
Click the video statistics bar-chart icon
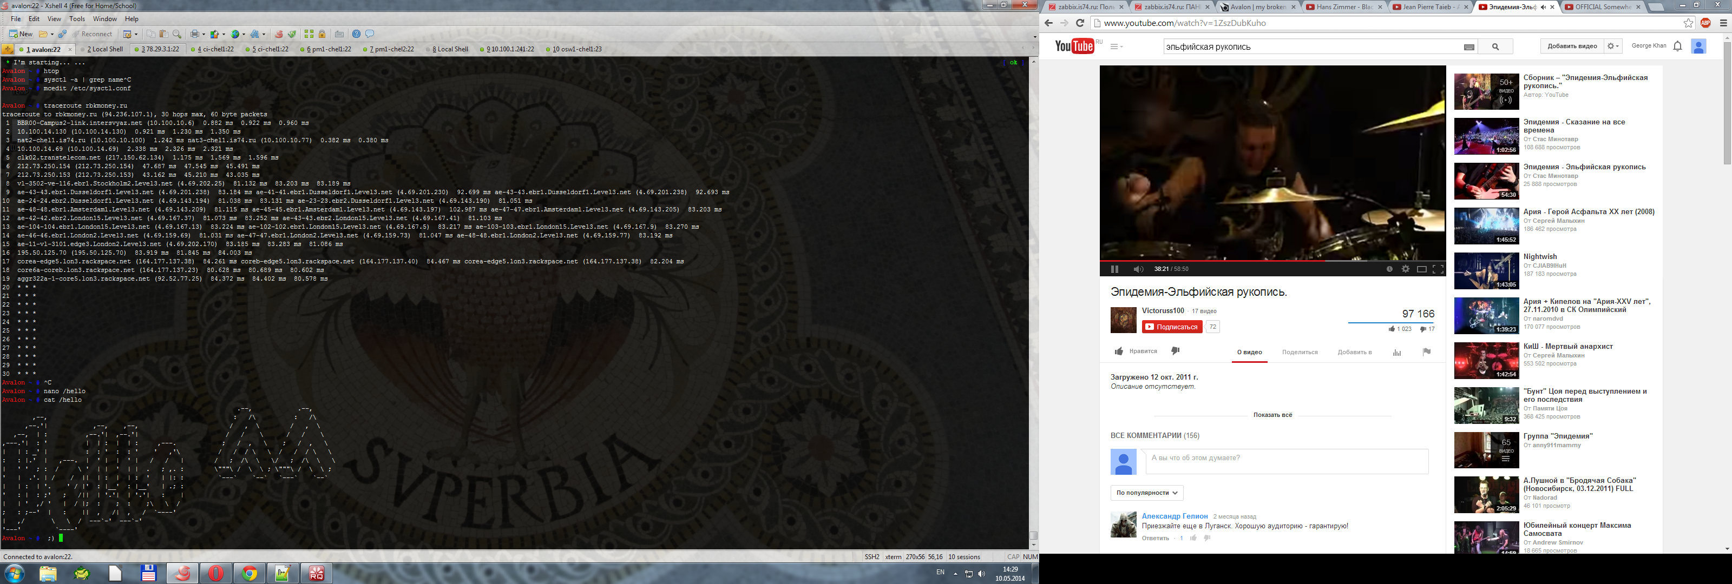(x=1397, y=352)
